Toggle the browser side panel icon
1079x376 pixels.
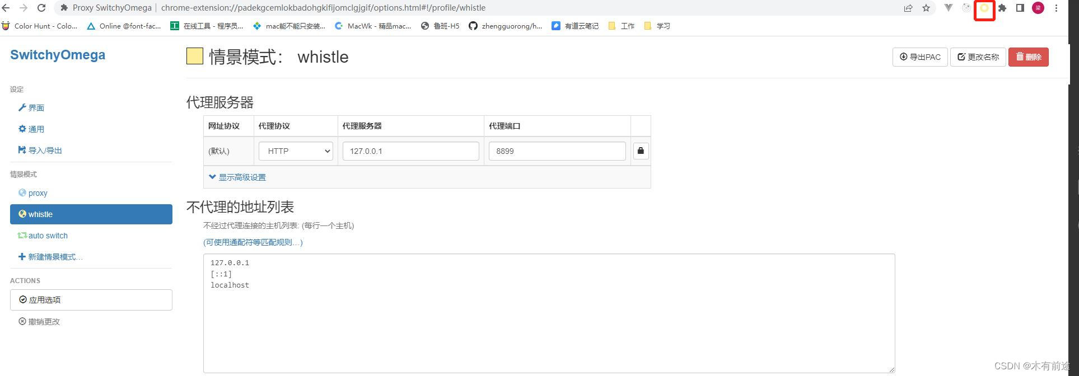(1020, 8)
